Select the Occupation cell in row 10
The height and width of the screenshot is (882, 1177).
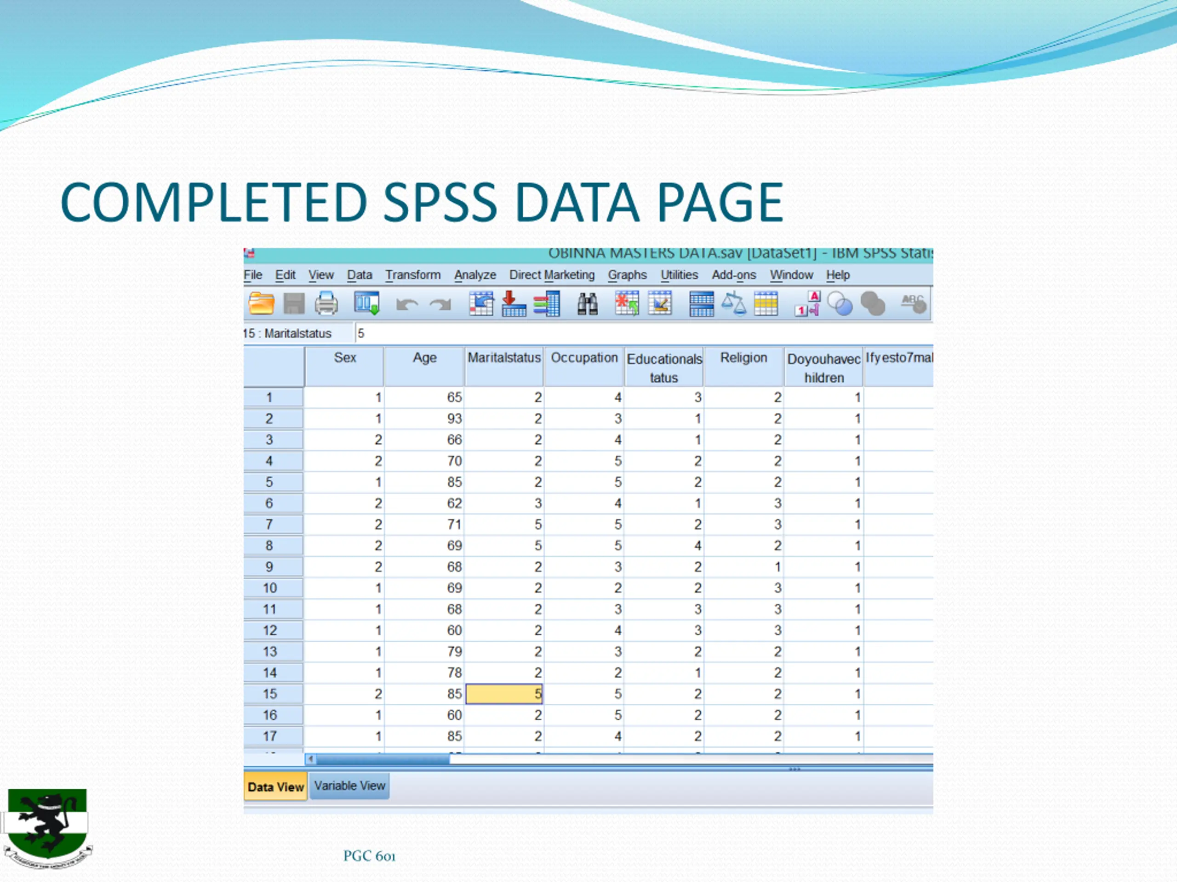pyautogui.click(x=584, y=588)
